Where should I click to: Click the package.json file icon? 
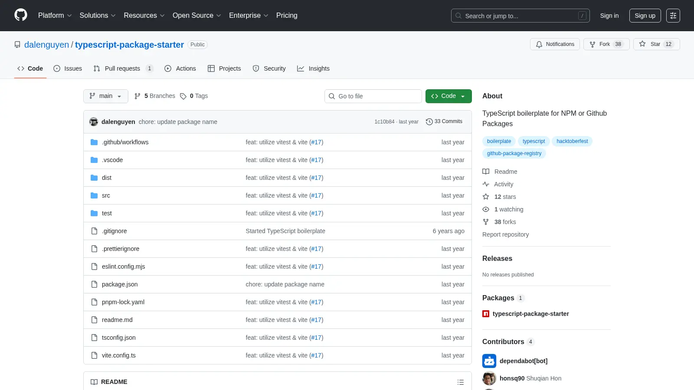tap(94, 284)
